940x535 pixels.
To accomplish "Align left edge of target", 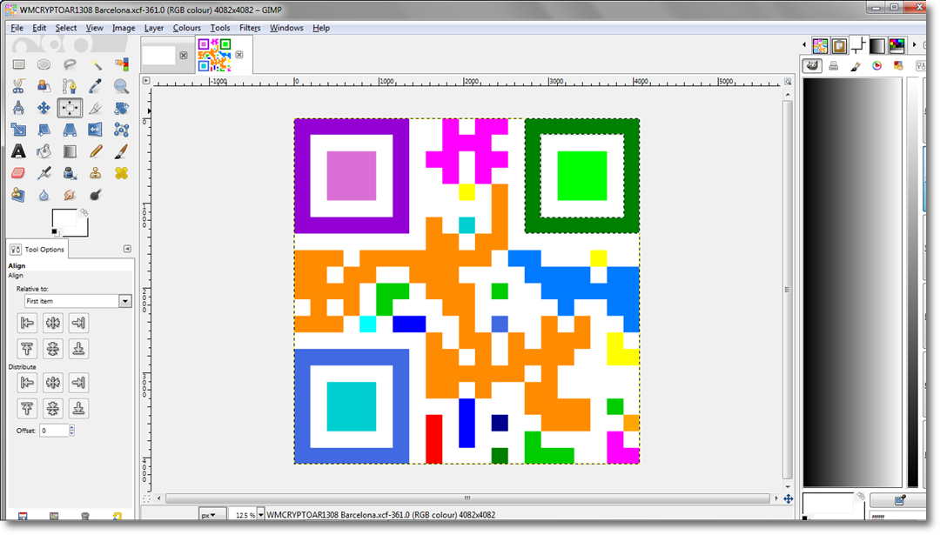I will coord(27,323).
